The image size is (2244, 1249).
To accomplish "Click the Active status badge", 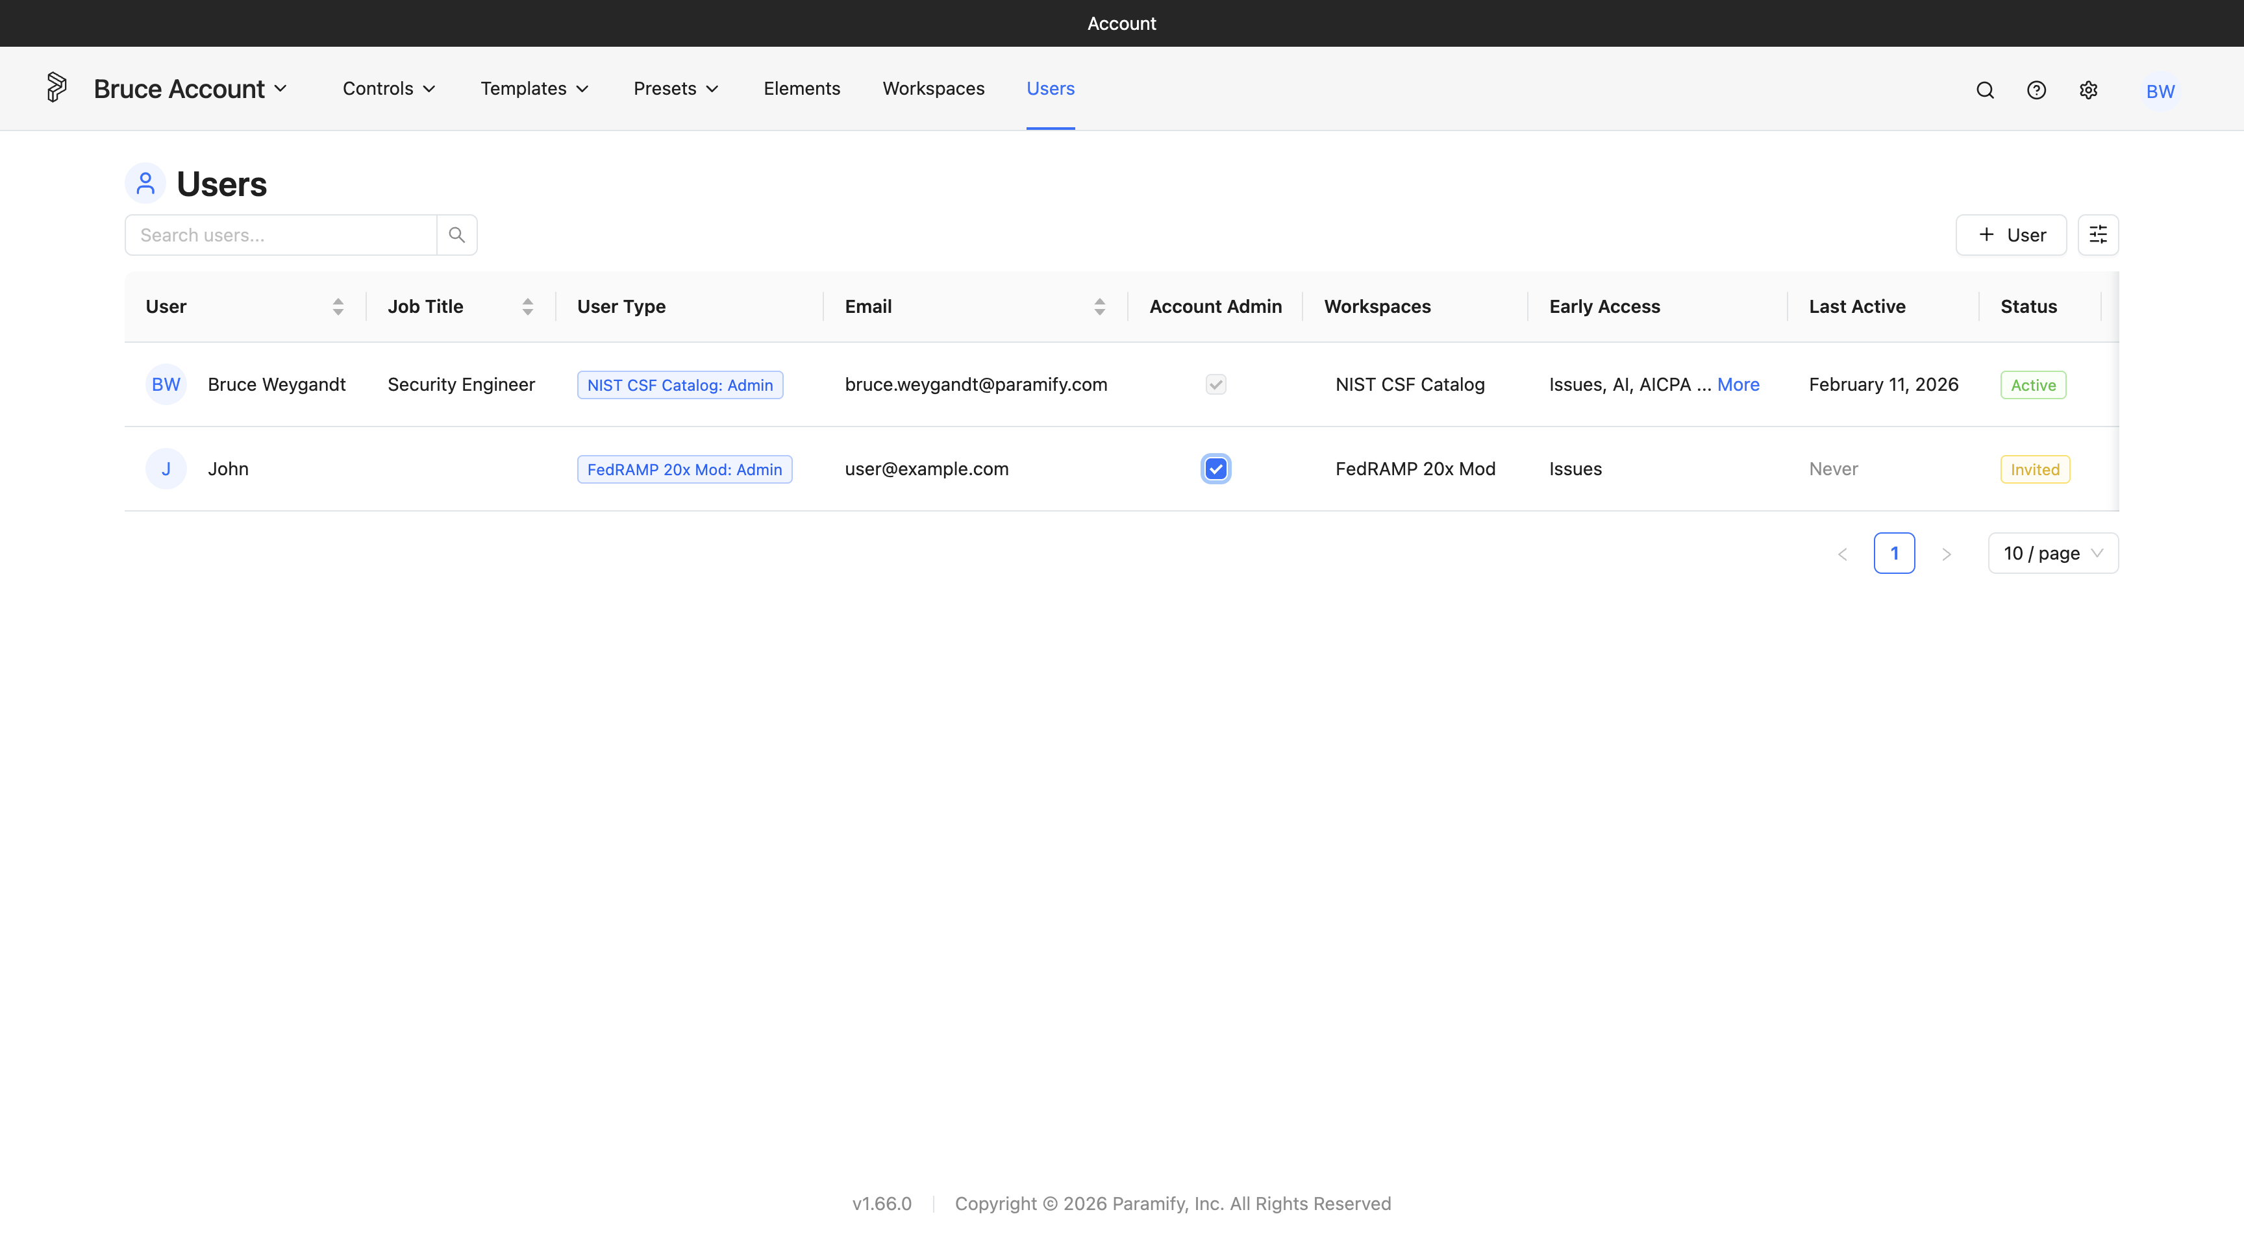I will tap(2032, 385).
